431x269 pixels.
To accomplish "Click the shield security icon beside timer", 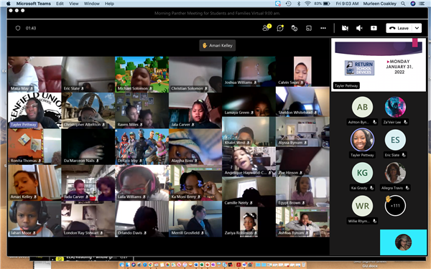I will (18, 28).
